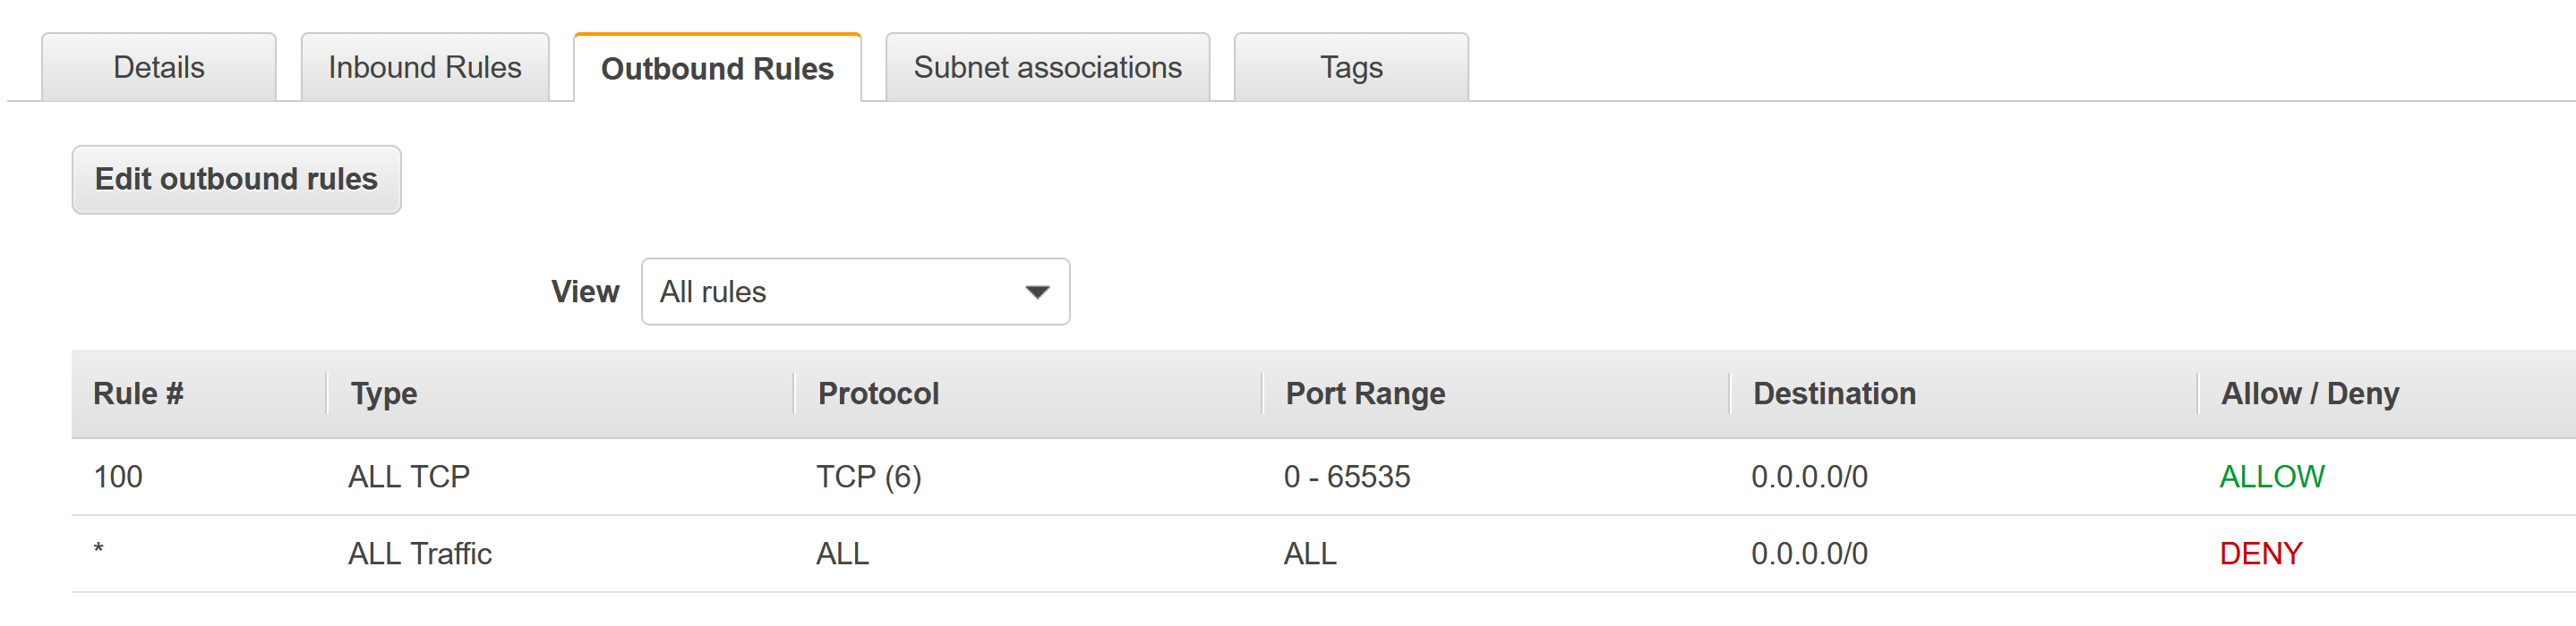This screenshot has height=626, width=2576.
Task: Select rule number 100 row
Action: (117, 477)
